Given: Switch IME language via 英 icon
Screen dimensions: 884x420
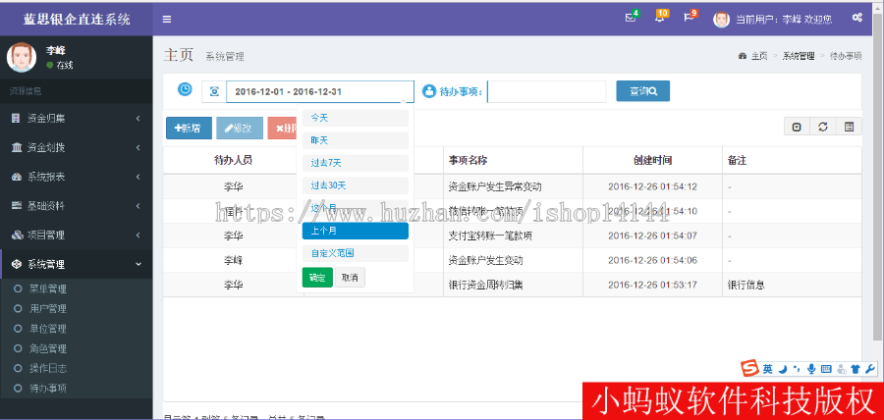Looking at the screenshot, I should [x=768, y=369].
